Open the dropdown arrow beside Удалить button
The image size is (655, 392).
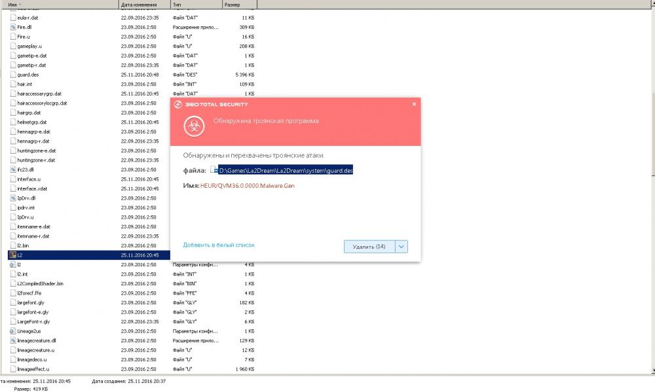pyautogui.click(x=402, y=246)
